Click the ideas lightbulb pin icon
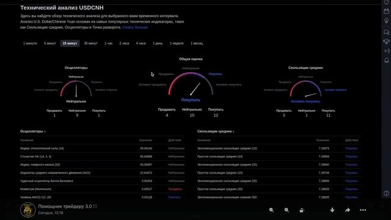 [x=386, y=21]
